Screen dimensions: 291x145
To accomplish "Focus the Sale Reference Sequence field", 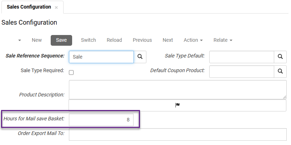I will 101,56.
